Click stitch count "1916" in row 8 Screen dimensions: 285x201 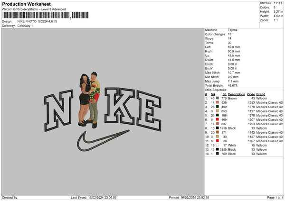[223, 128]
